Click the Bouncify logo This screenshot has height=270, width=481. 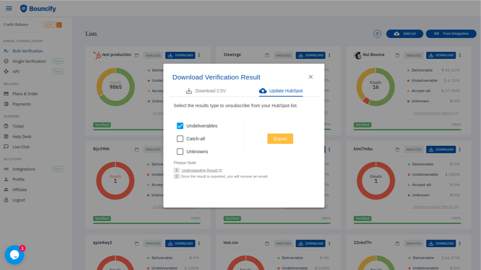pos(38,9)
